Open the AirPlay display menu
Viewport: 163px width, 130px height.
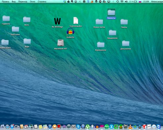(x=109, y=2)
